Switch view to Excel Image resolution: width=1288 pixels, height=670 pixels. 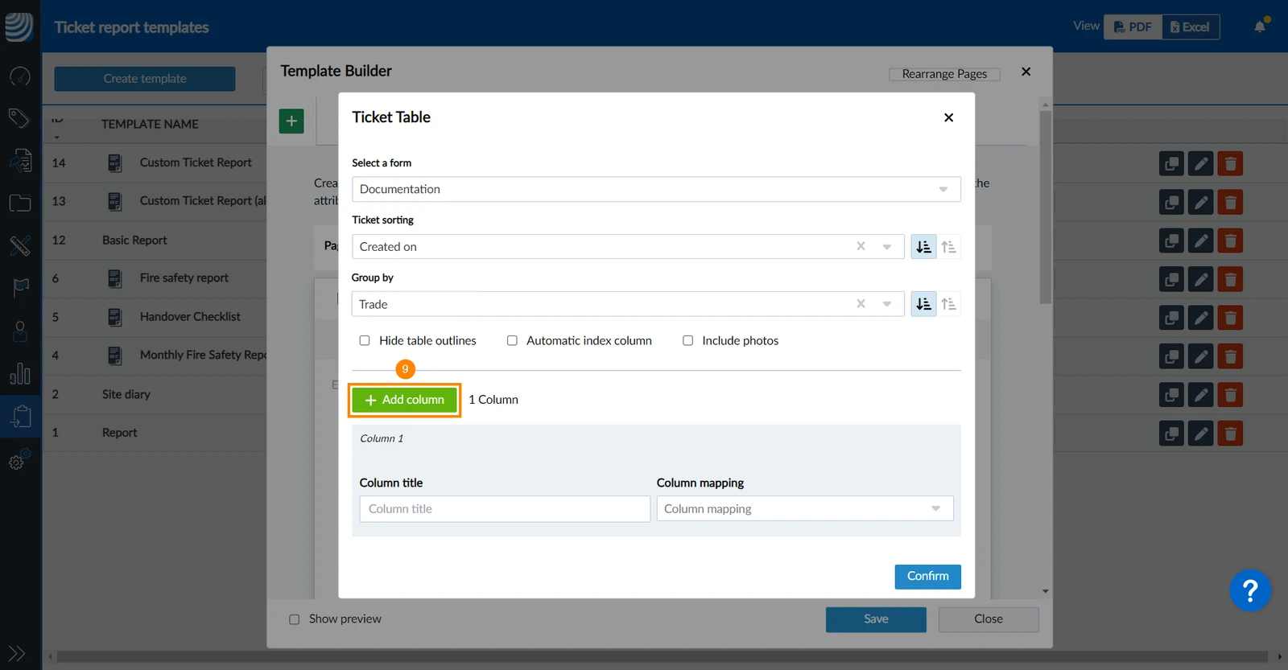click(1191, 27)
